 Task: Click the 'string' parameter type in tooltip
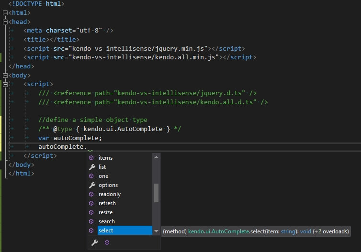coord(288,231)
